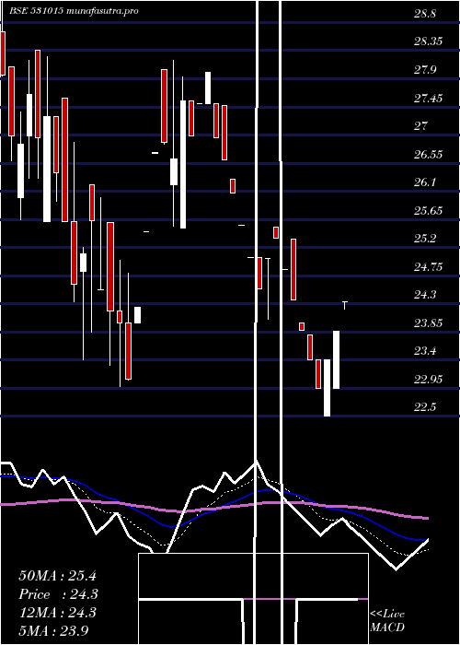Viewport: 460px width, 645px height.
Task: Click the 27.9 price axis label
Action: pos(425,69)
